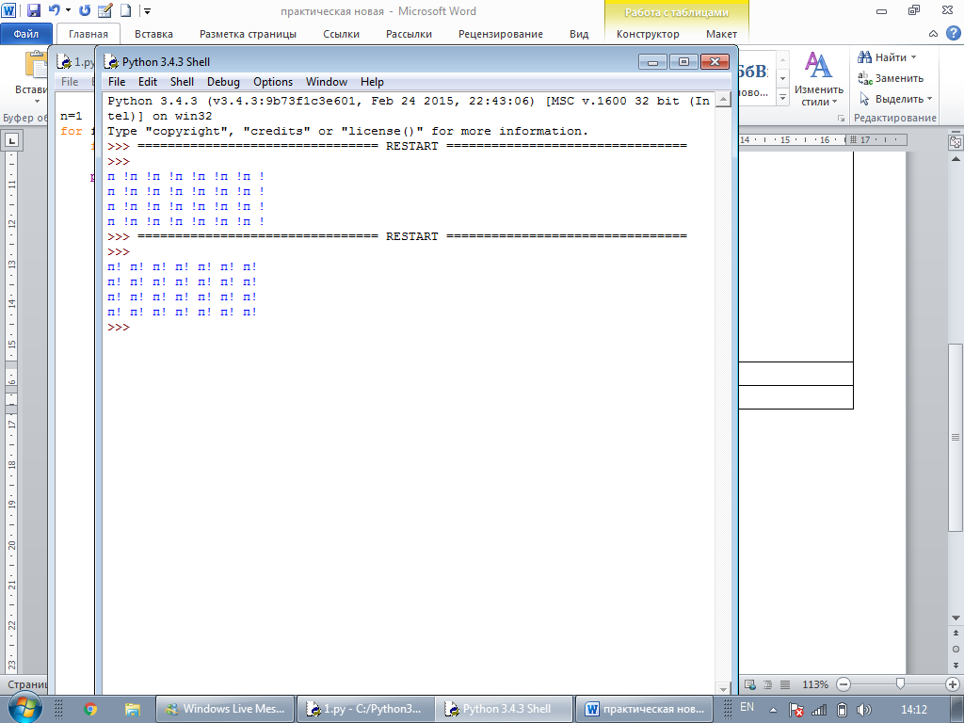Open the Shell menu in Python Shell
The width and height of the screenshot is (964, 723).
182,82
